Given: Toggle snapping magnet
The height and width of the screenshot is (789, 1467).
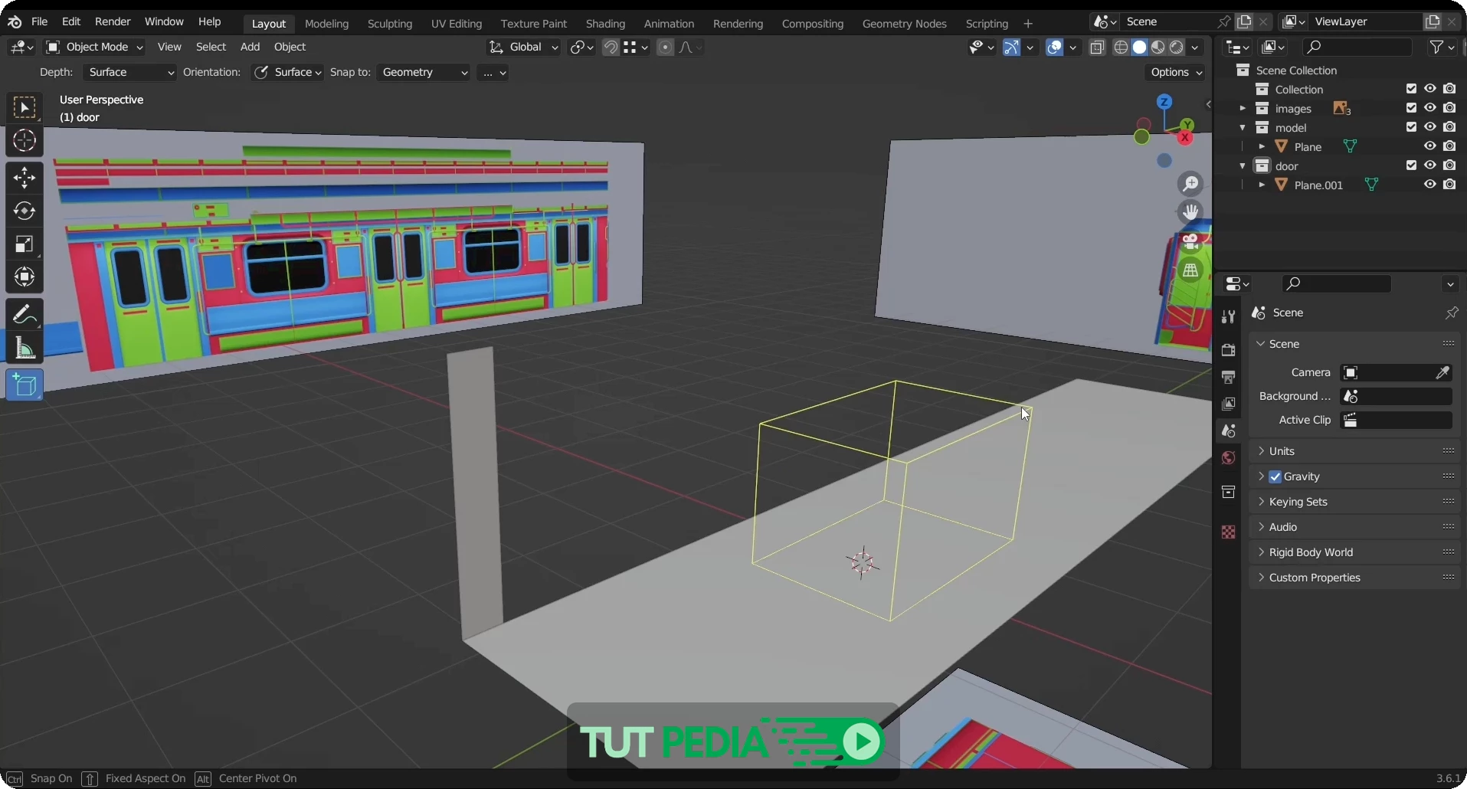Looking at the screenshot, I should coord(611,47).
